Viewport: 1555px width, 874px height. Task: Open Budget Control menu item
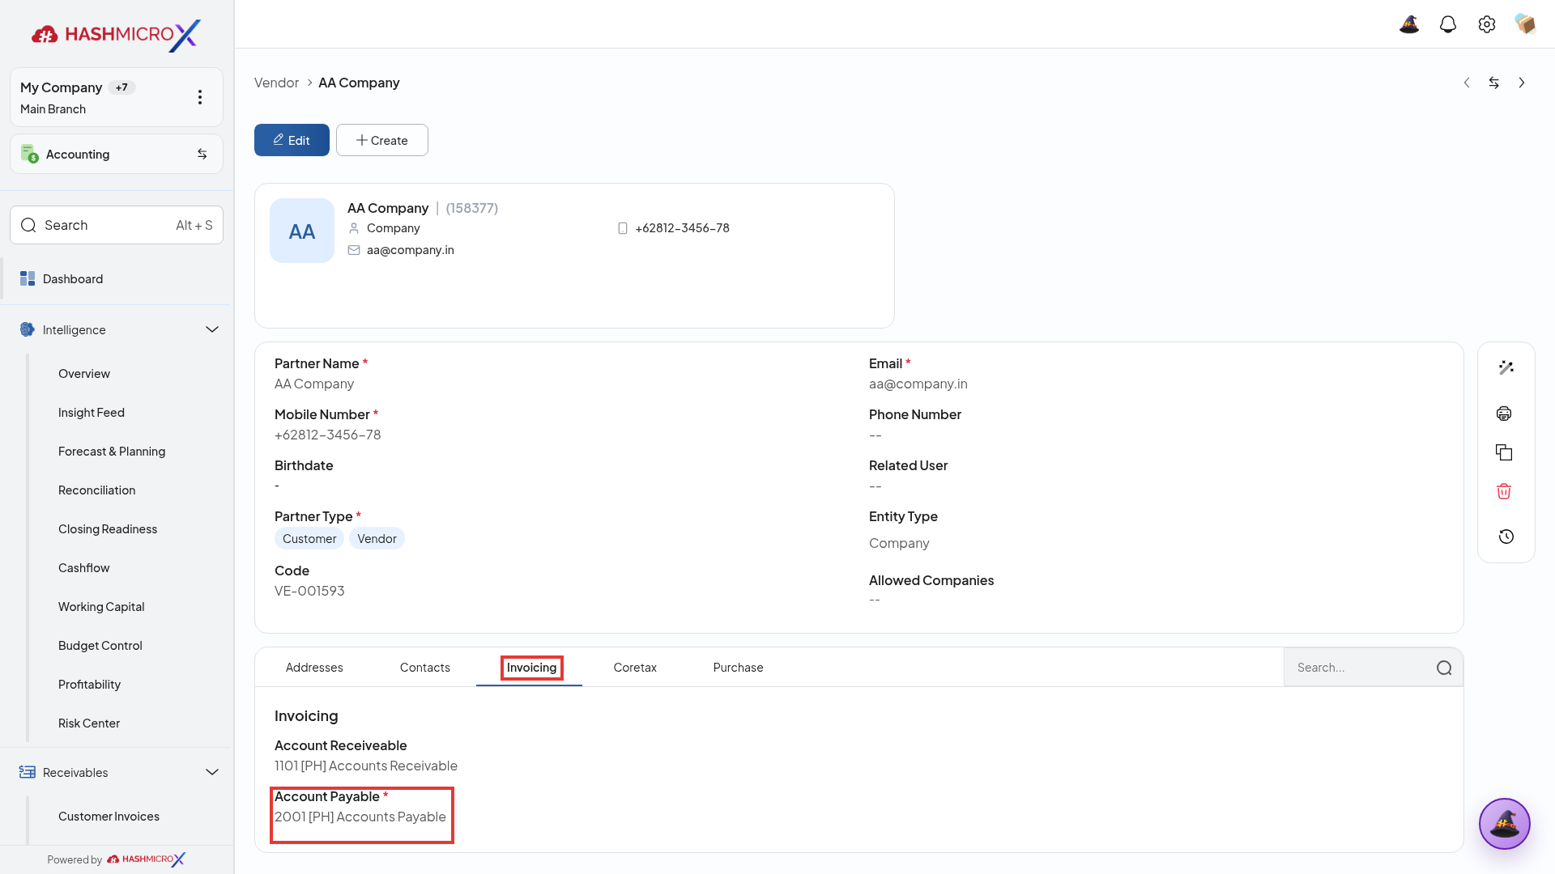point(100,646)
